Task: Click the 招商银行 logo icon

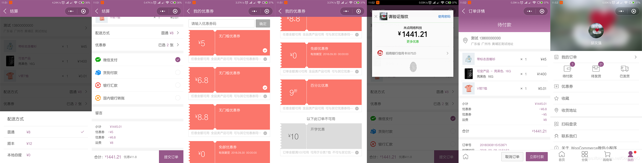Action: (x=380, y=53)
